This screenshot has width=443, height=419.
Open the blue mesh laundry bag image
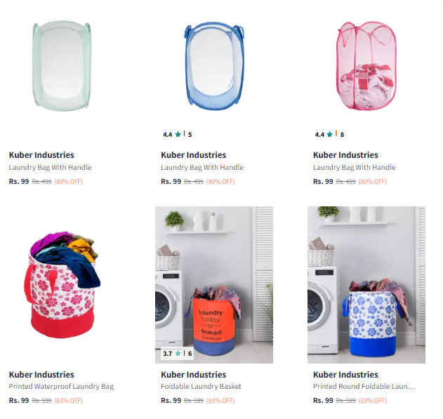214,66
